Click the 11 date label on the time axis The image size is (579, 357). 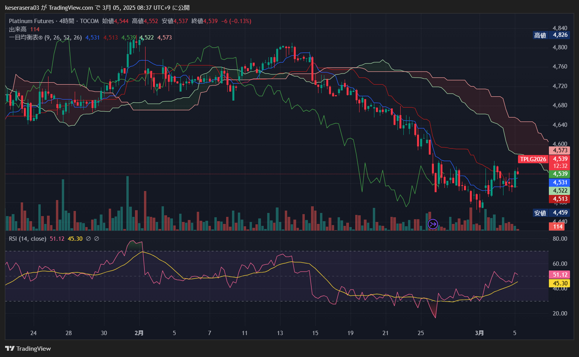click(245, 333)
